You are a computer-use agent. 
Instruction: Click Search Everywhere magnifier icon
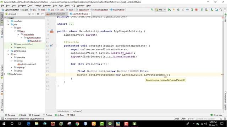click(221, 10)
